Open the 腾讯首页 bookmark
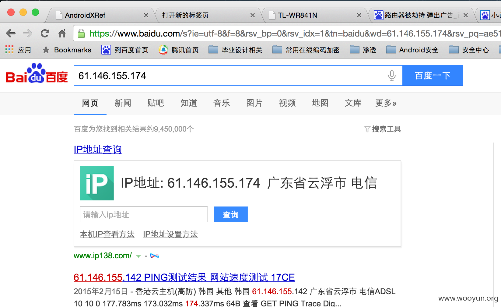Image resolution: width=501 pixels, height=307 pixels. tap(179, 50)
